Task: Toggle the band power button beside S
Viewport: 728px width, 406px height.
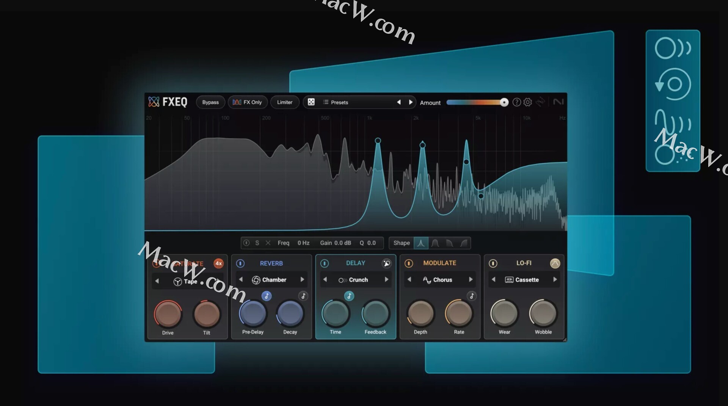Action: coord(246,243)
